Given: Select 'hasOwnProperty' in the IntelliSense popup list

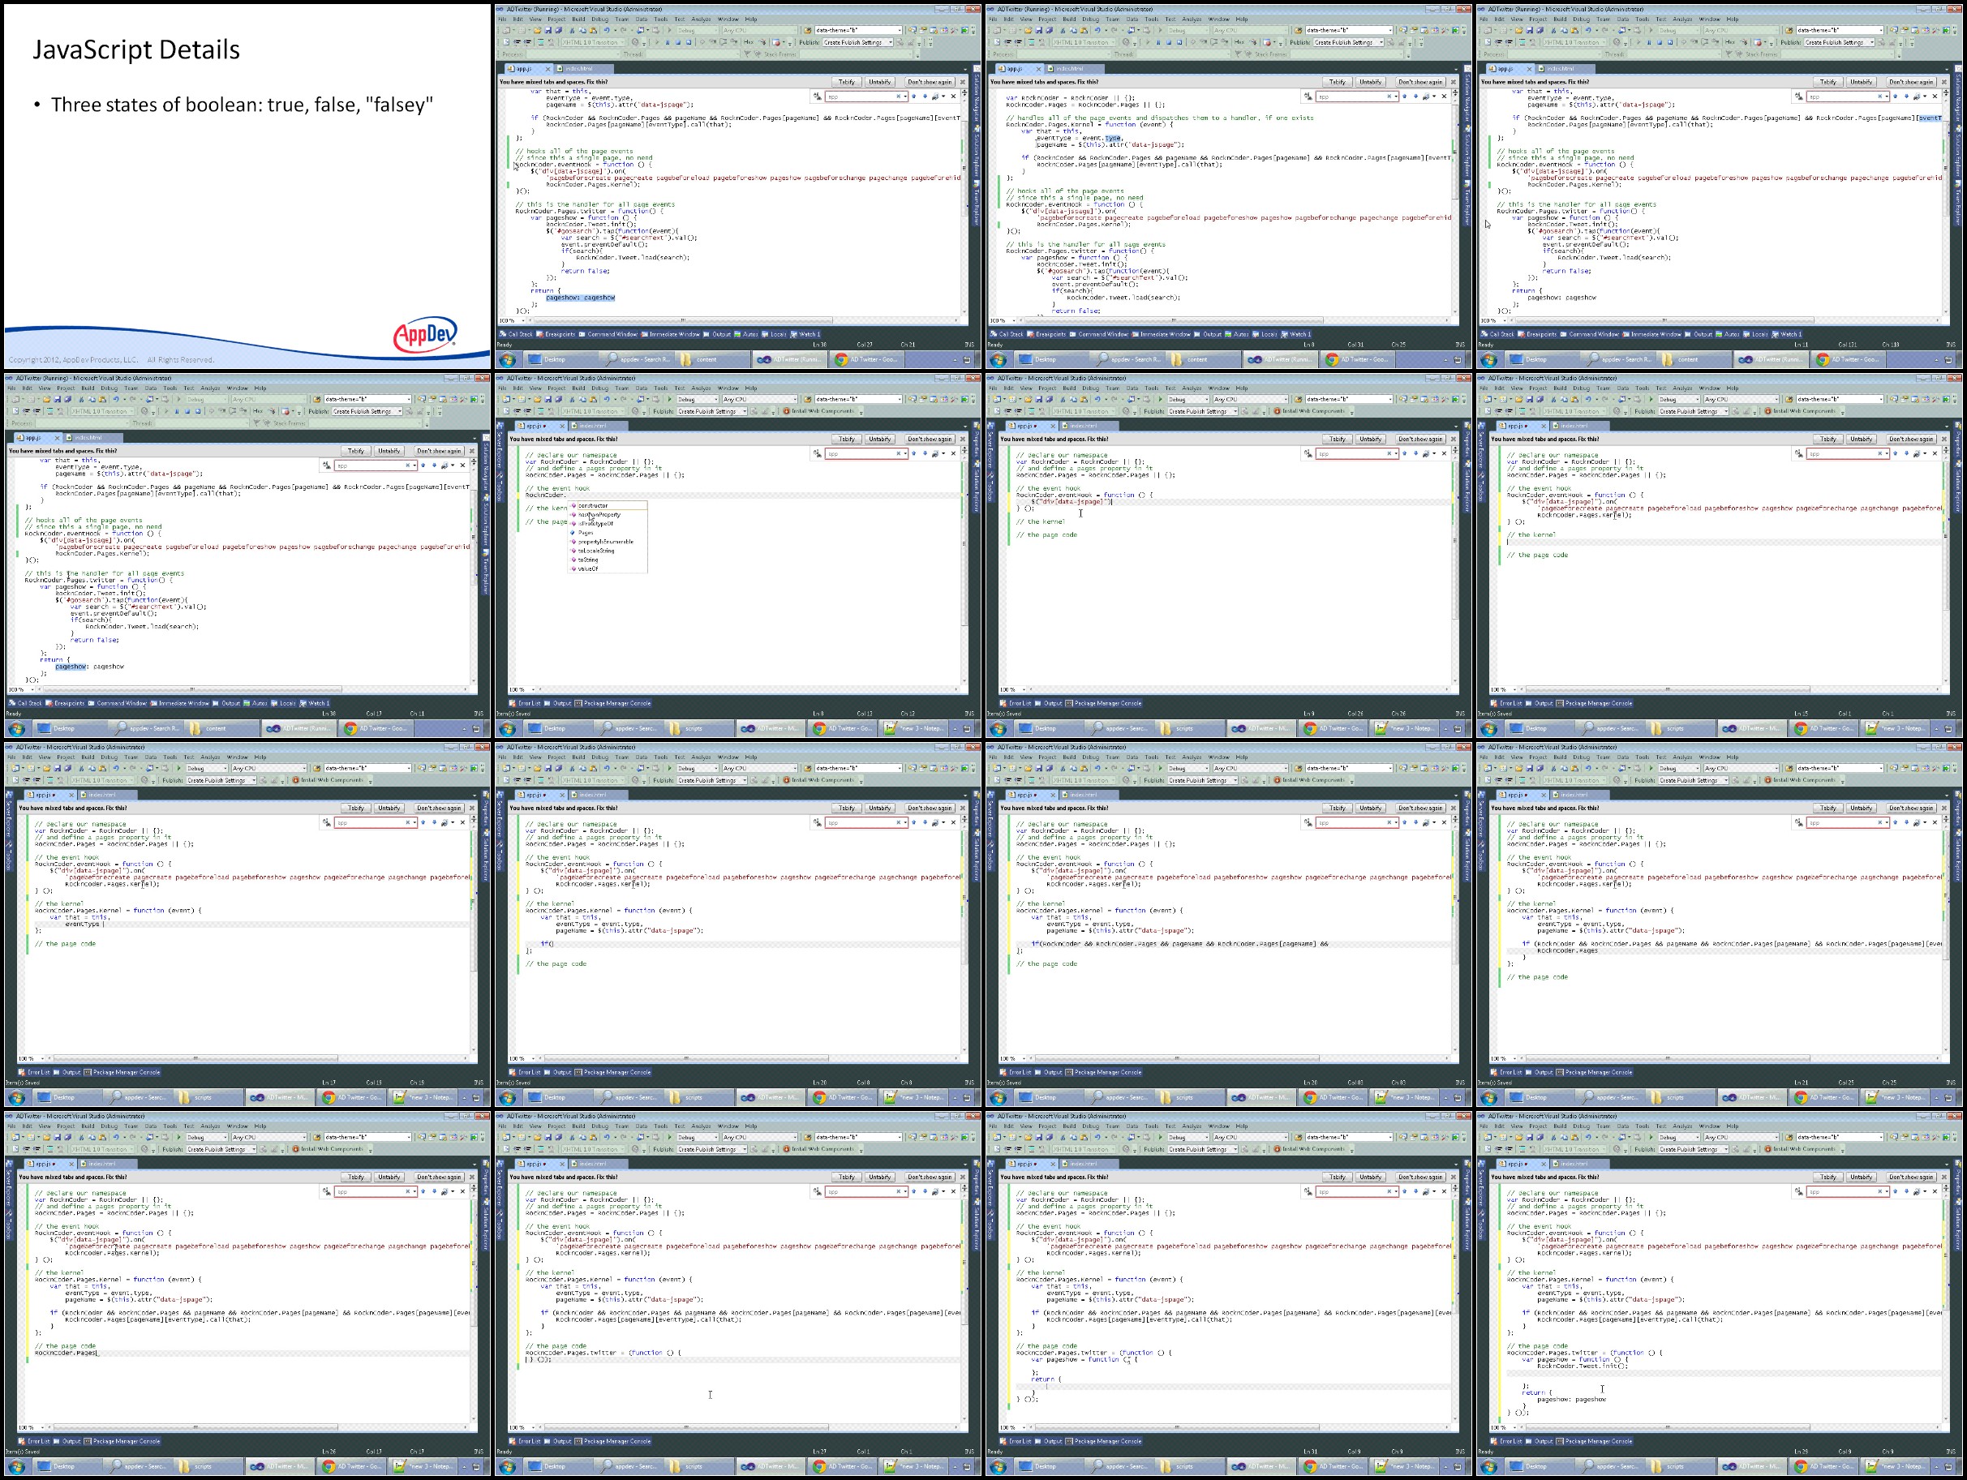Looking at the screenshot, I should [608, 515].
